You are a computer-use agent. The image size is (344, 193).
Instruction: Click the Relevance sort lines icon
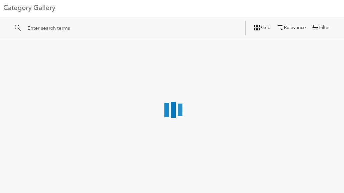280,28
